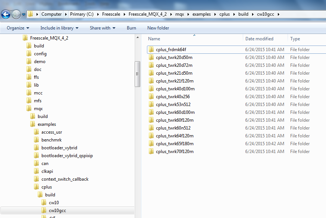Select mqx folder in tree

tap(38, 109)
